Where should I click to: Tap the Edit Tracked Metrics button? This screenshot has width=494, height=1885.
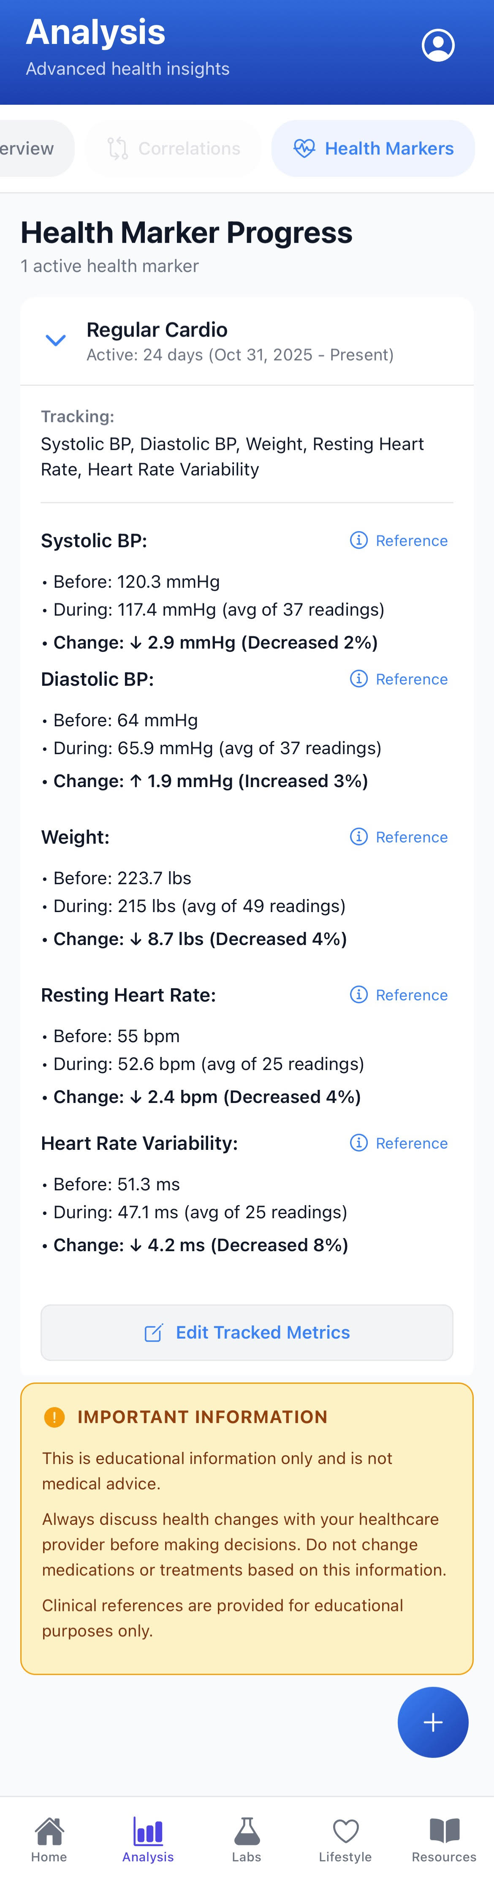tap(246, 1332)
